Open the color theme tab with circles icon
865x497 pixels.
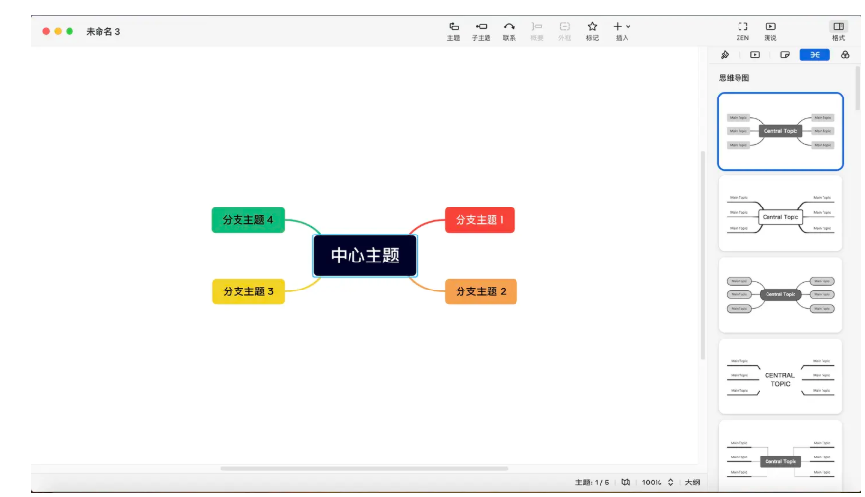tap(845, 55)
